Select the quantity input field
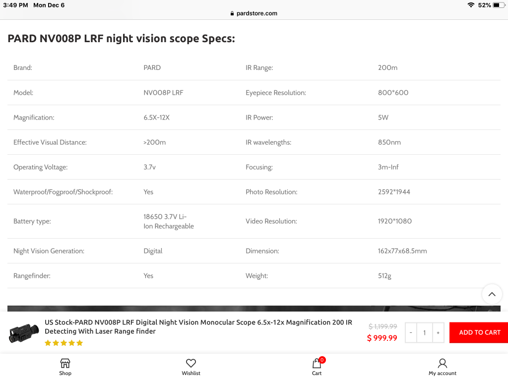This screenshot has height=381, width=508. pyautogui.click(x=425, y=332)
